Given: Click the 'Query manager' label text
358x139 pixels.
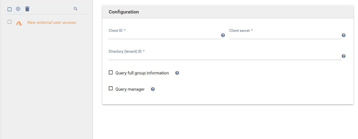Looking at the screenshot, I should (130, 89).
